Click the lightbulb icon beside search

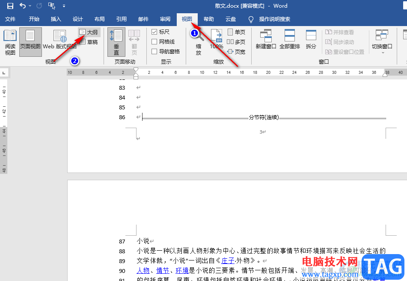click(251, 19)
